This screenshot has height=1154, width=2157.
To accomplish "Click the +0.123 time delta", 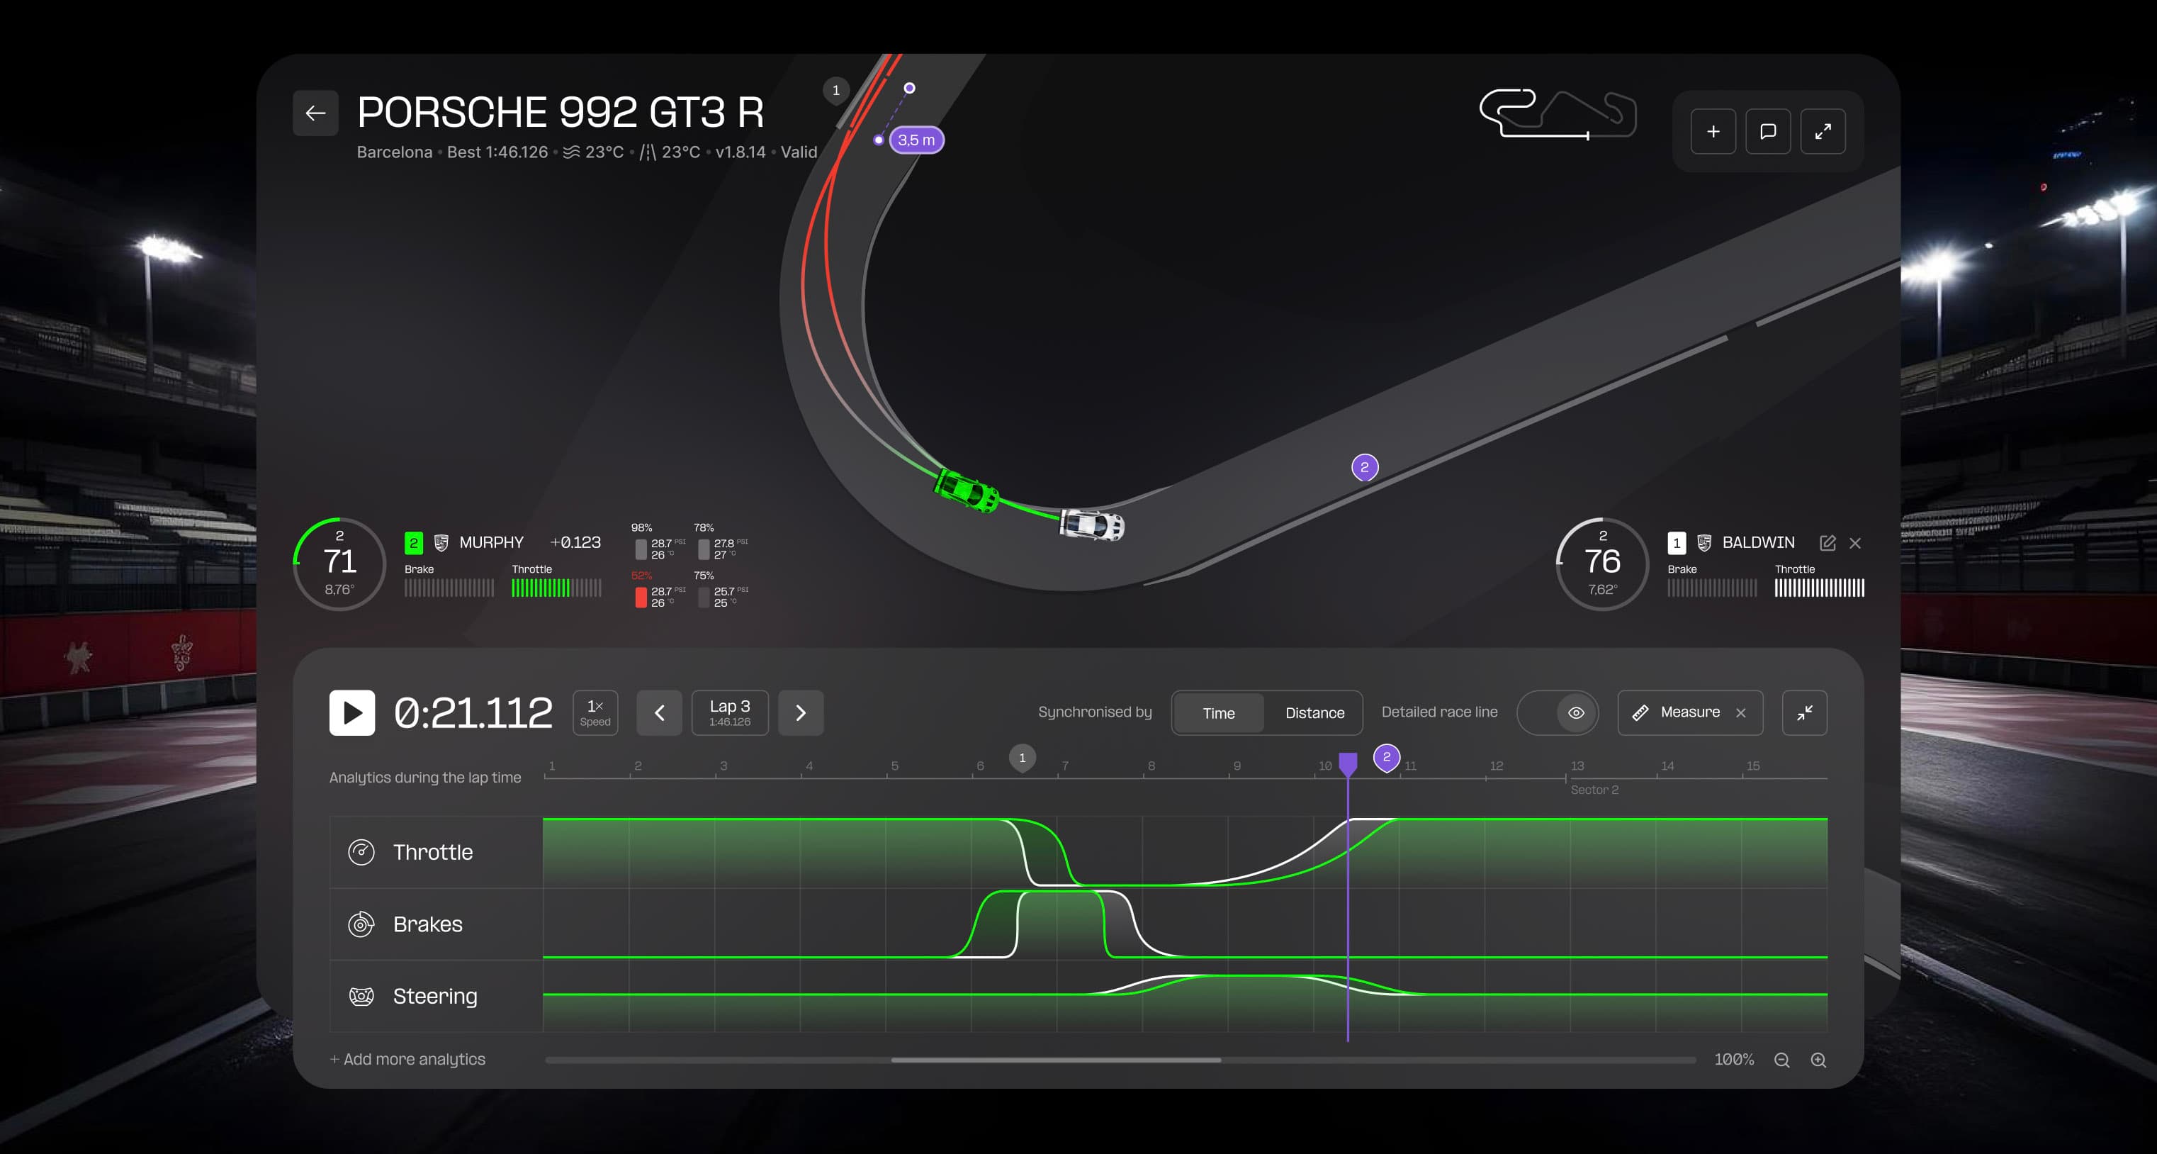I will pos(575,543).
